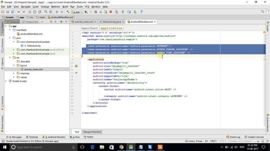Screen dimensions: 270x151
Task: Expand the values folder
Action: pos(14,77)
